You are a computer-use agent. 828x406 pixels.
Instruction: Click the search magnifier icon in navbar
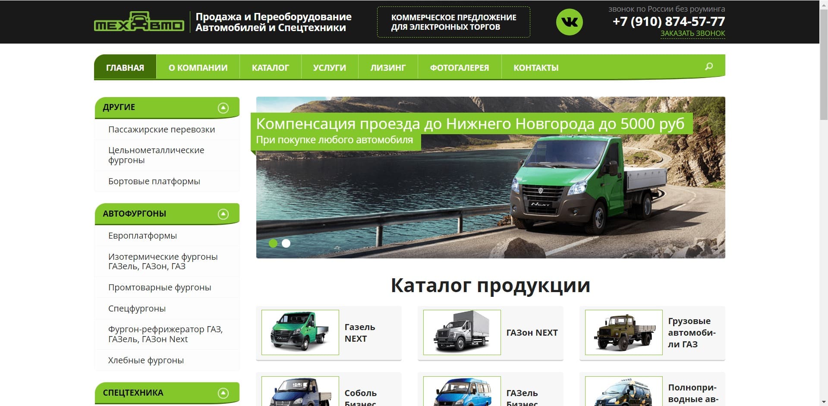(x=709, y=66)
